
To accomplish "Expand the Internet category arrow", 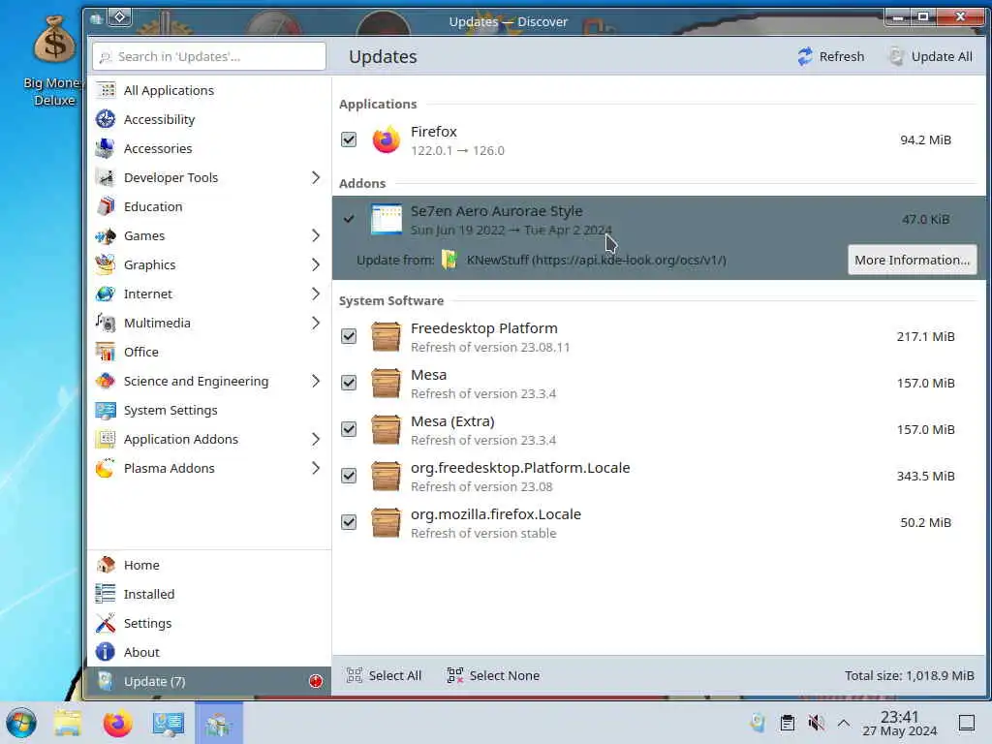I will tap(316, 294).
